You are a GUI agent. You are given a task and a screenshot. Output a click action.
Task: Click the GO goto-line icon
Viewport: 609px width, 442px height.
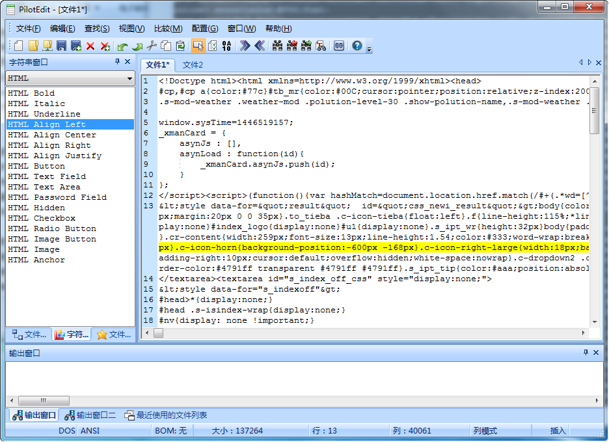(339, 46)
